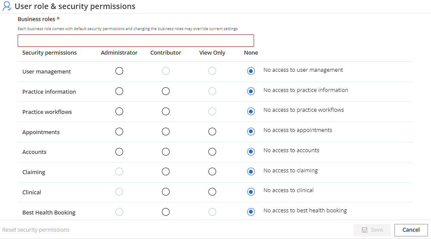Choose None option for Accounts

[x=251, y=152]
